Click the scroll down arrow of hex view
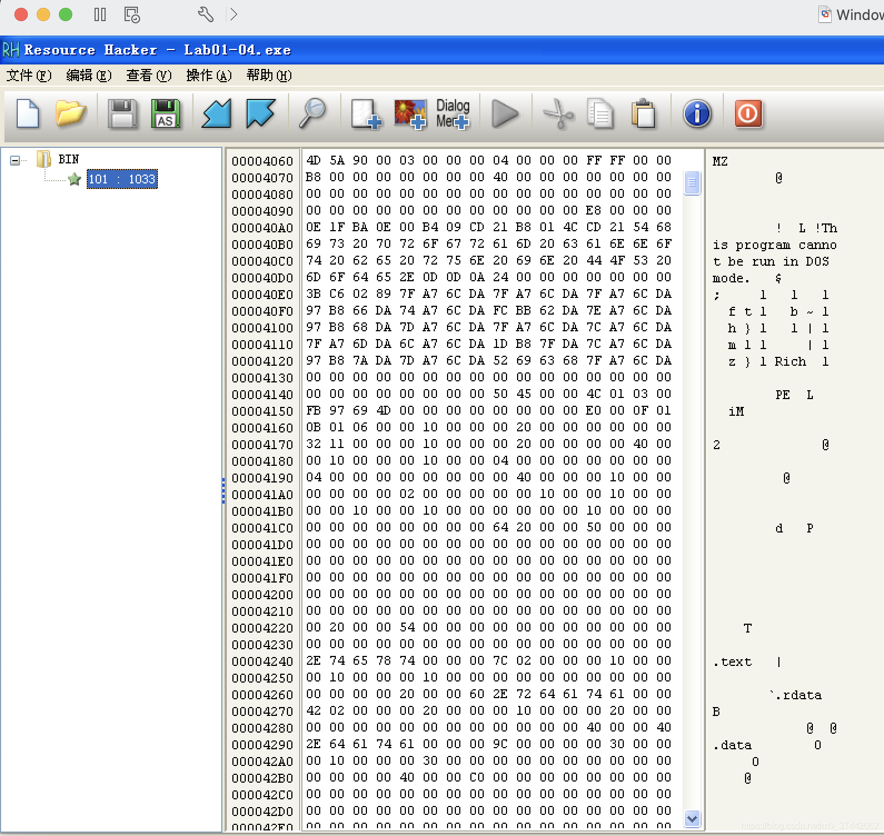Image resolution: width=884 pixels, height=836 pixels. coord(692,818)
